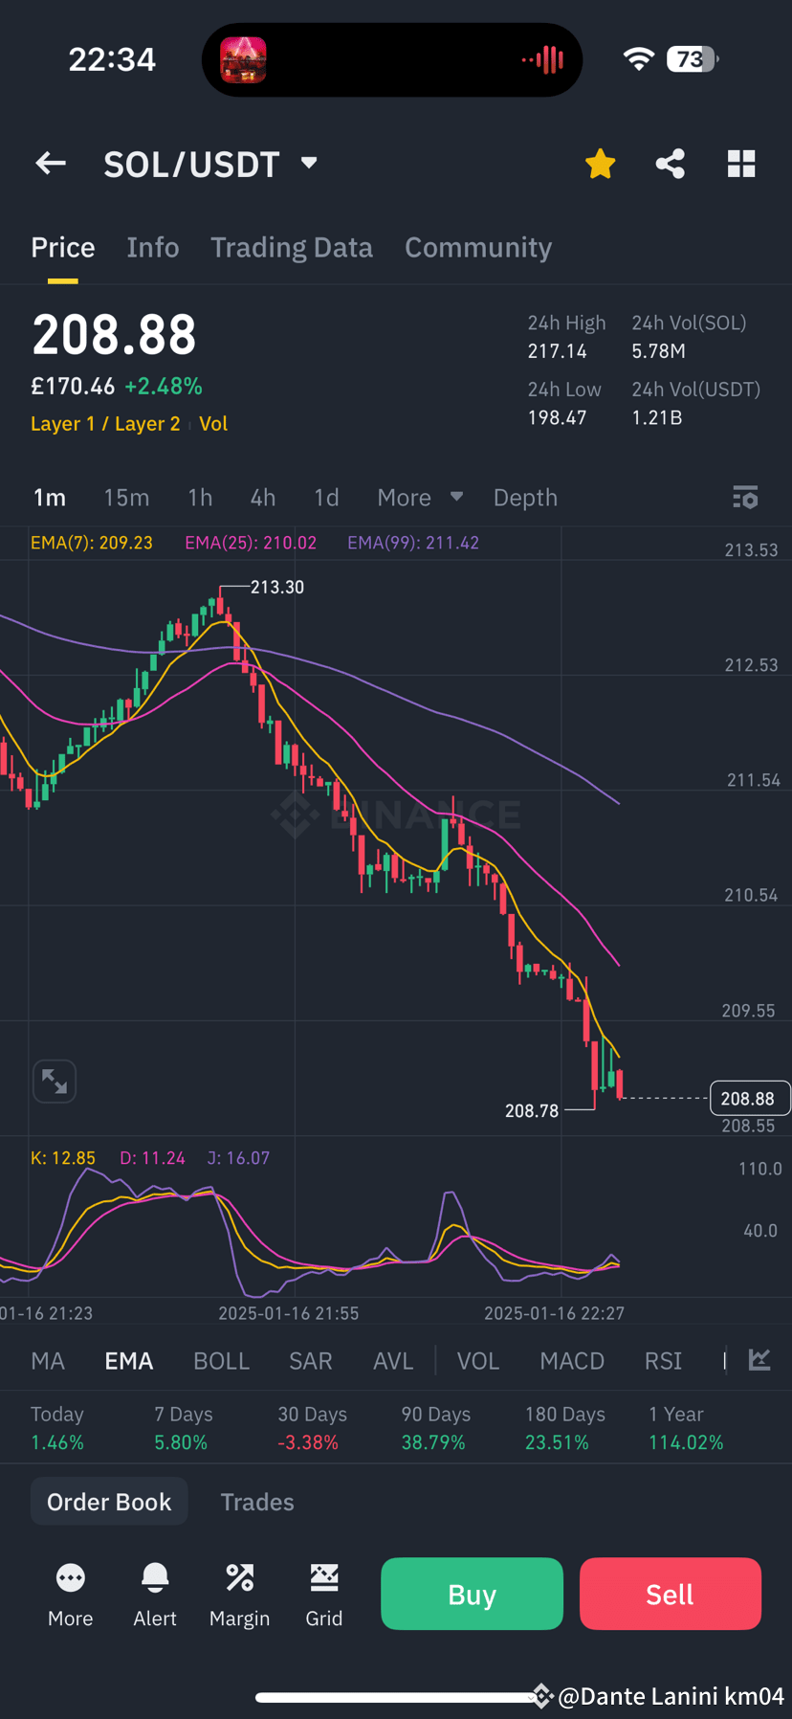
Task: Toggle the MA indicator
Action: coord(48,1361)
